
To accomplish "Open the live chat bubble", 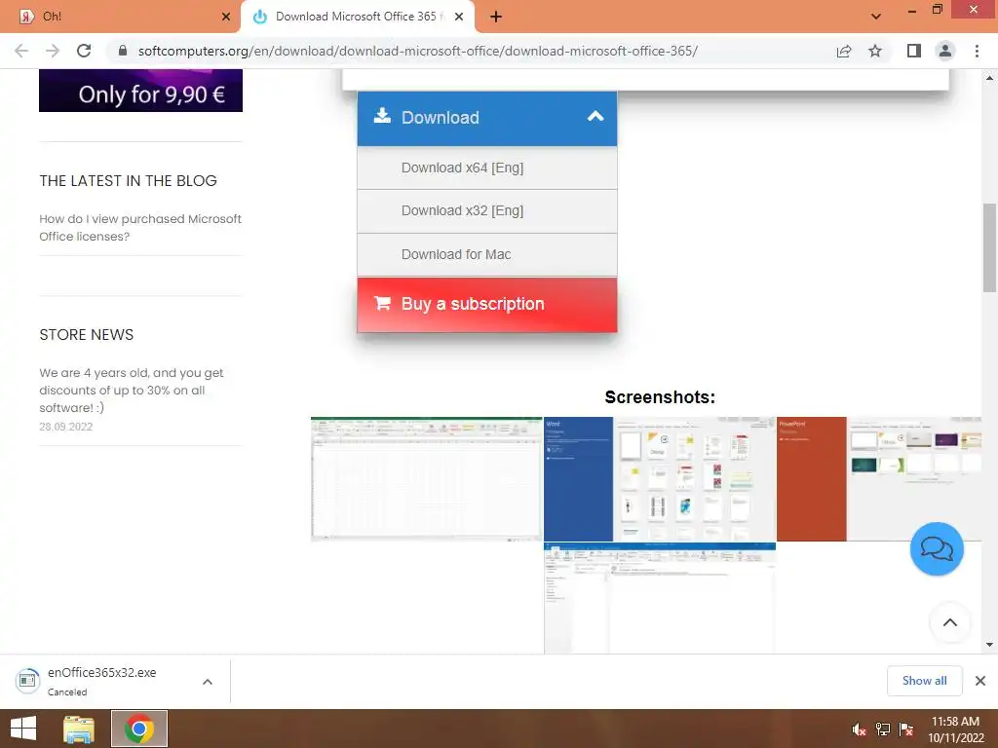I will (937, 549).
